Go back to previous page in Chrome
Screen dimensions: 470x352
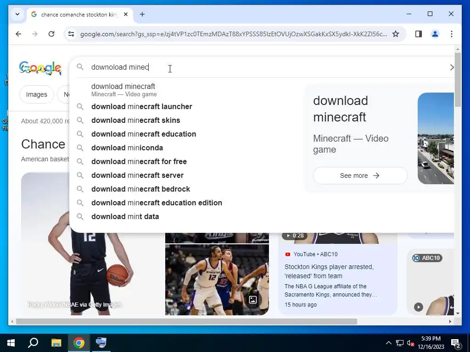[18, 34]
